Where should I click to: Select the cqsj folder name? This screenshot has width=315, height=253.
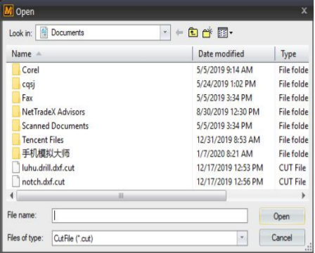28,84
